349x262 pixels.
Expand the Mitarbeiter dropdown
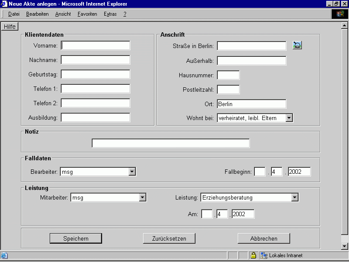coord(142,197)
